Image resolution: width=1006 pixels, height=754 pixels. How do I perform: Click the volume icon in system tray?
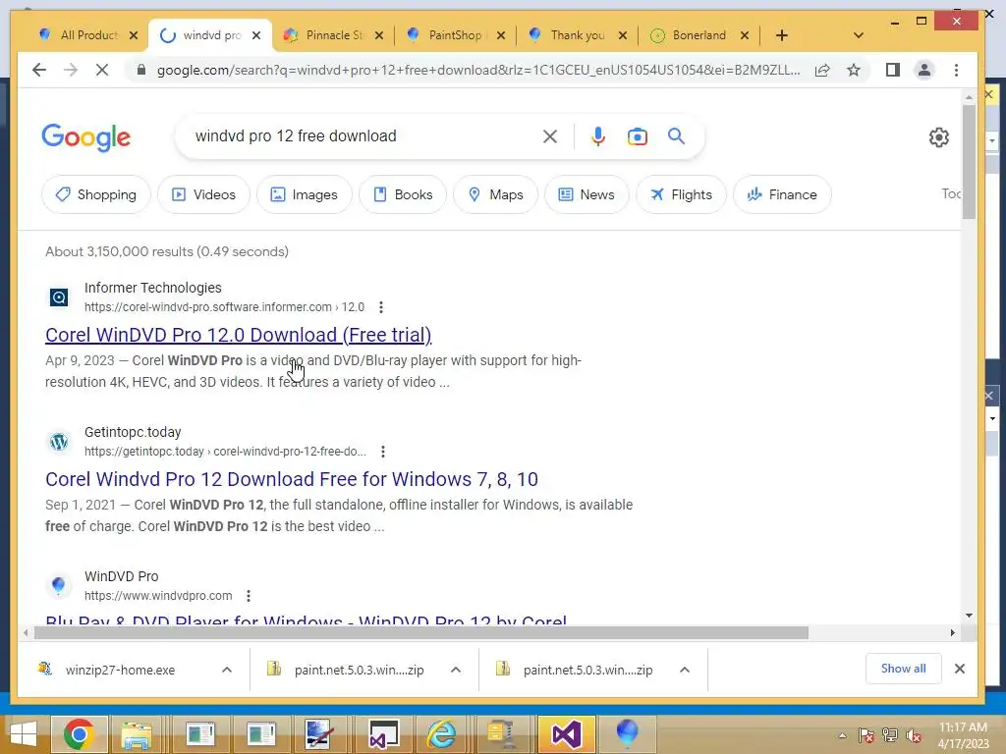[914, 735]
